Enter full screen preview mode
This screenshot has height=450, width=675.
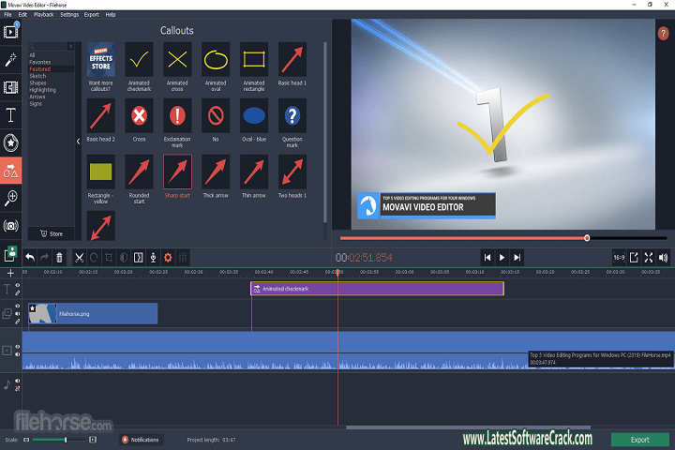tap(649, 257)
